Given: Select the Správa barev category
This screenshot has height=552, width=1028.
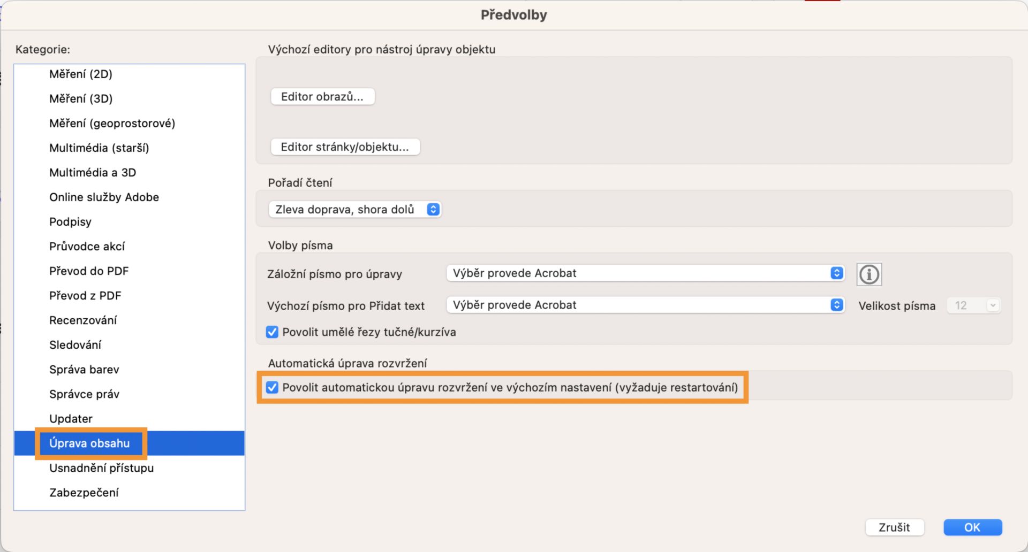Looking at the screenshot, I should [84, 370].
